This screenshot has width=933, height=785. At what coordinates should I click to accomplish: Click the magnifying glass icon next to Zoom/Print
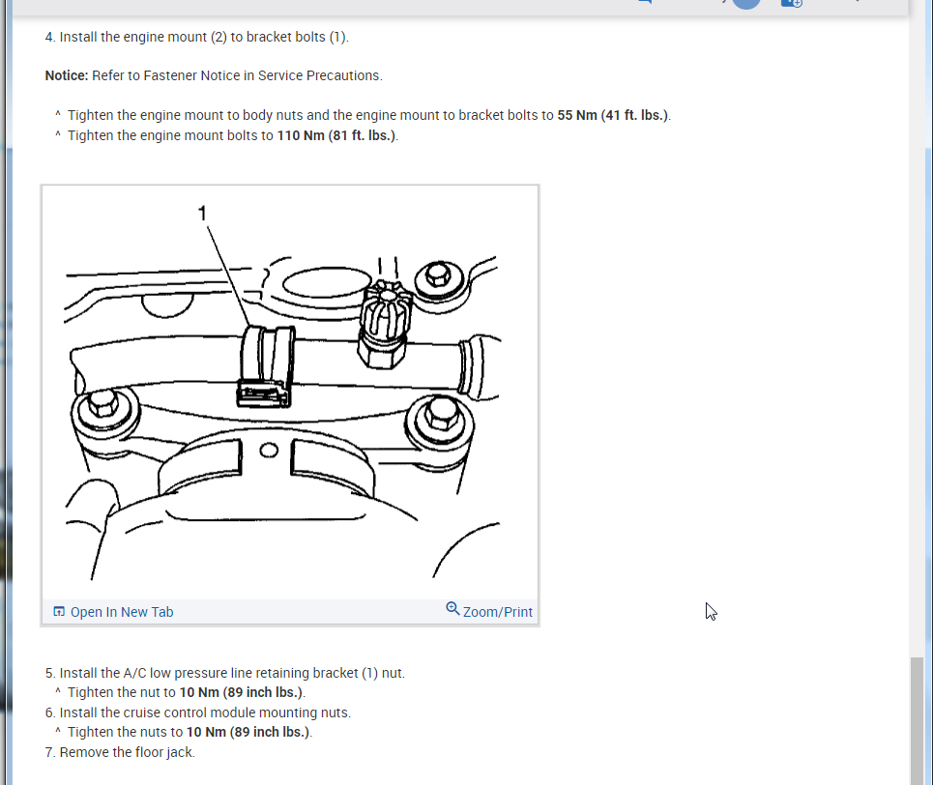pos(452,609)
